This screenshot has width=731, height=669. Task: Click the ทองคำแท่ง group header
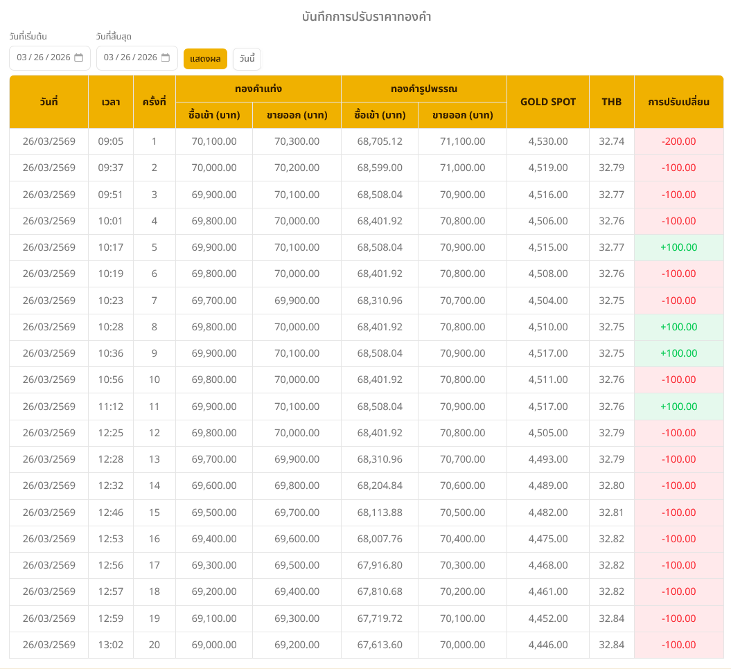(258, 89)
